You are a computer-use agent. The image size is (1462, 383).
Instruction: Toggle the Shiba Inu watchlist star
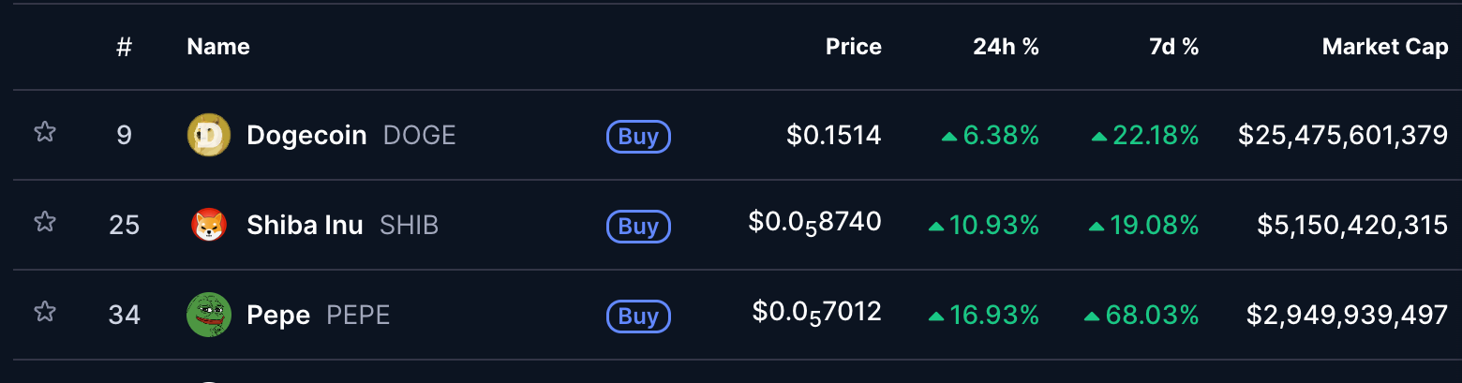(x=44, y=222)
